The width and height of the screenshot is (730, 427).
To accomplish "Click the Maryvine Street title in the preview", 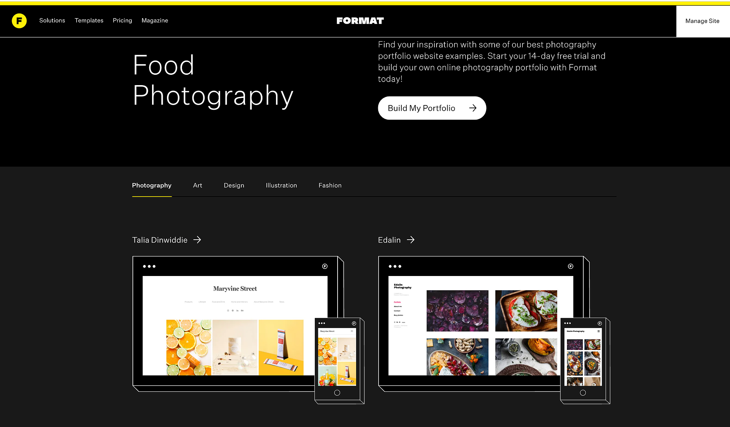I will click(235, 289).
